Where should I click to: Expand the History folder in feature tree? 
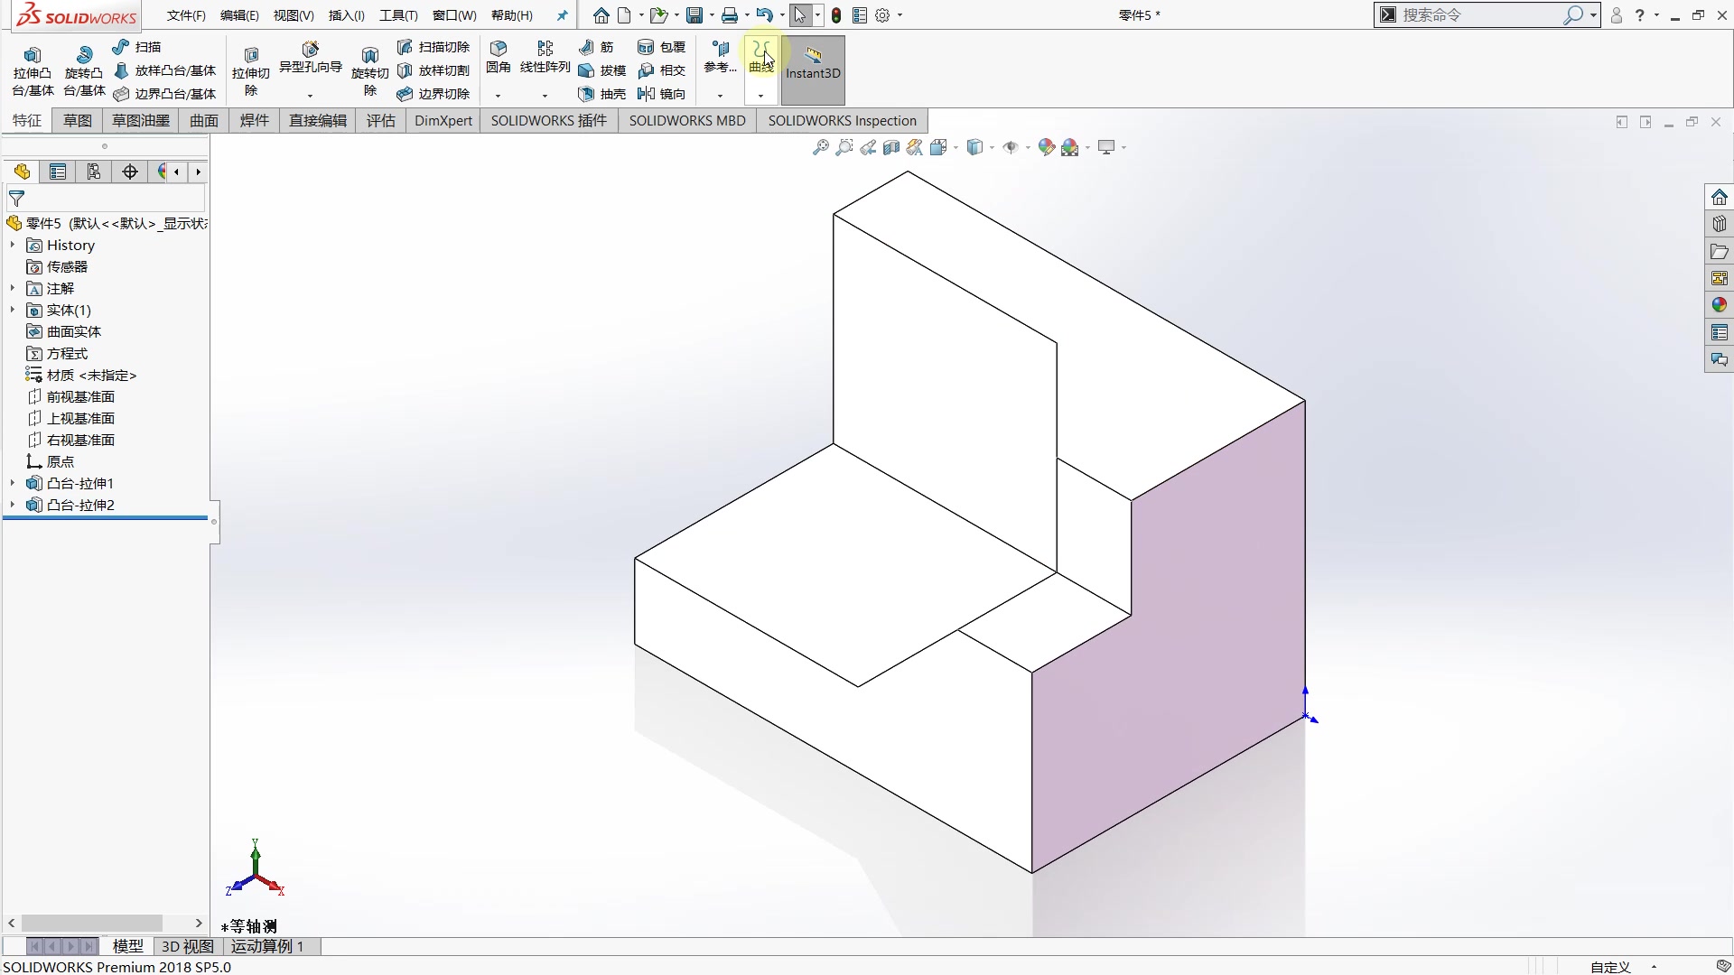(x=13, y=245)
